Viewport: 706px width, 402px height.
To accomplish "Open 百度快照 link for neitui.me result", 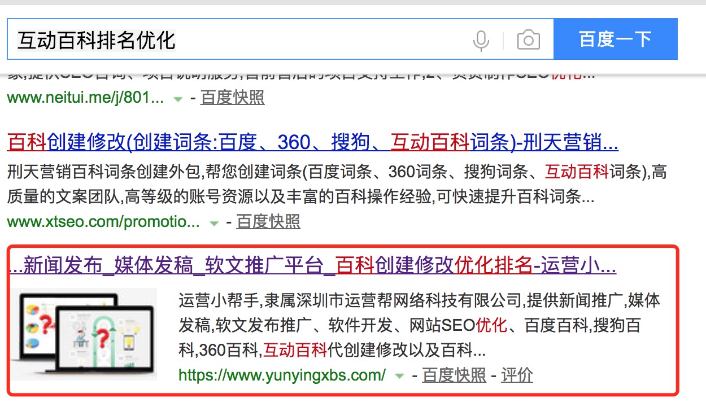I will [233, 98].
